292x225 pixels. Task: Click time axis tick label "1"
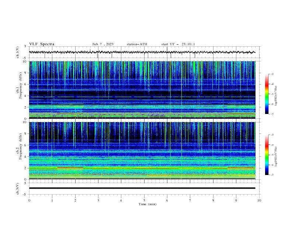(x=52, y=200)
